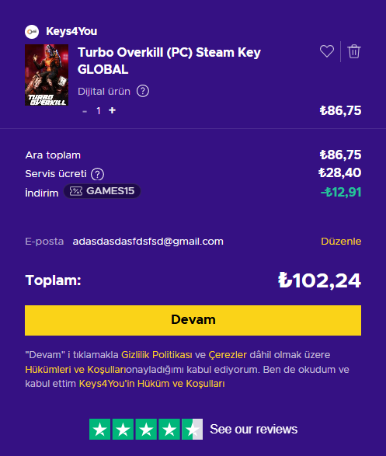Open the Keys4You seller logo
The image size is (386, 456).
pyautogui.click(x=32, y=31)
